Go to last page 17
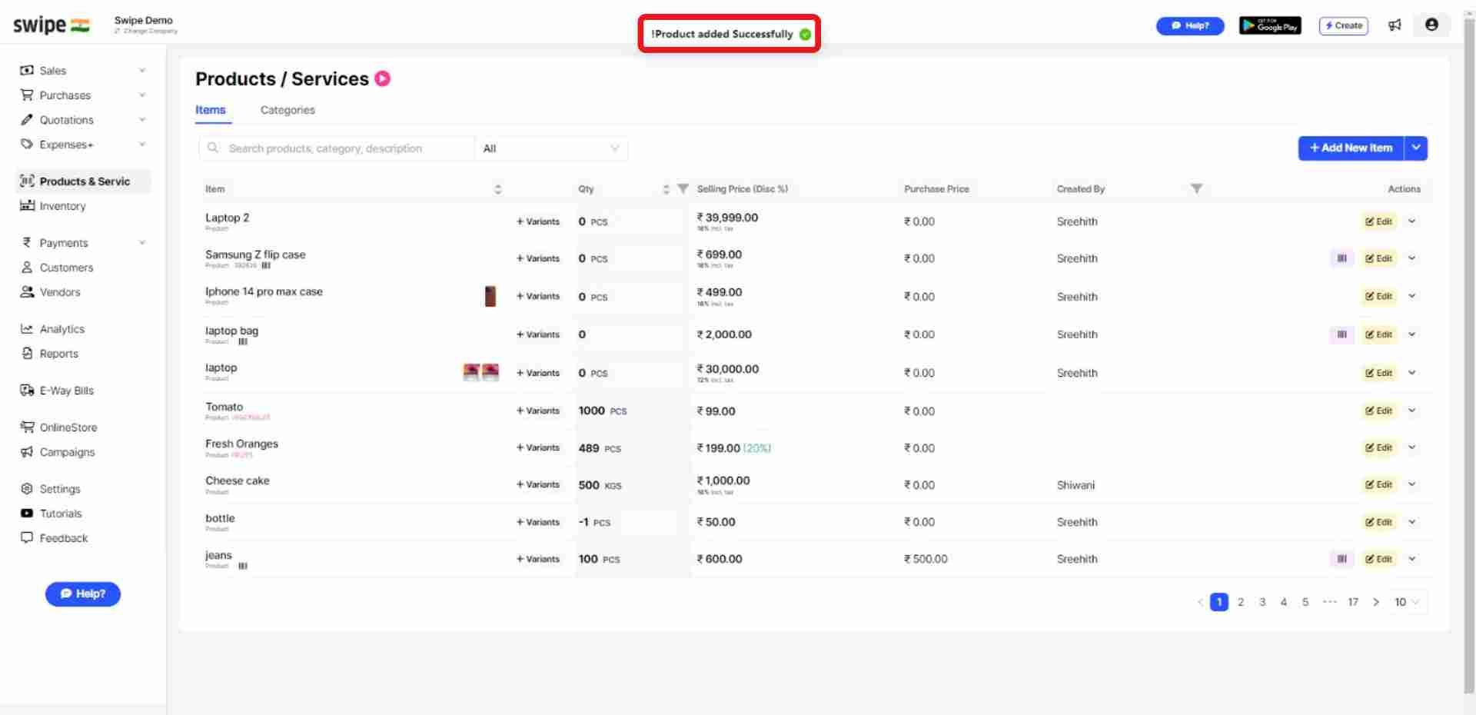The width and height of the screenshot is (1476, 715). pyautogui.click(x=1353, y=602)
